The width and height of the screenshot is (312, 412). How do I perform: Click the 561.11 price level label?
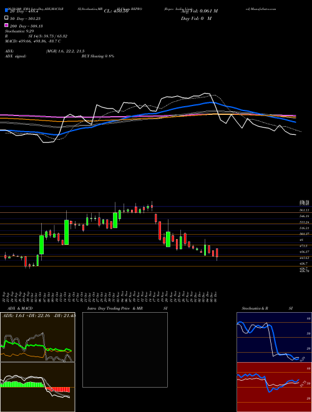coord(304,210)
